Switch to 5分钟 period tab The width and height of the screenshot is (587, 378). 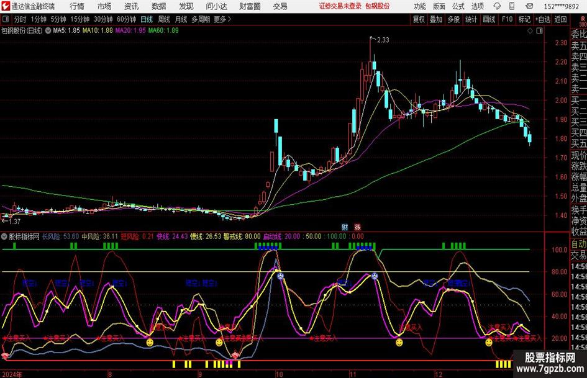(x=58, y=19)
